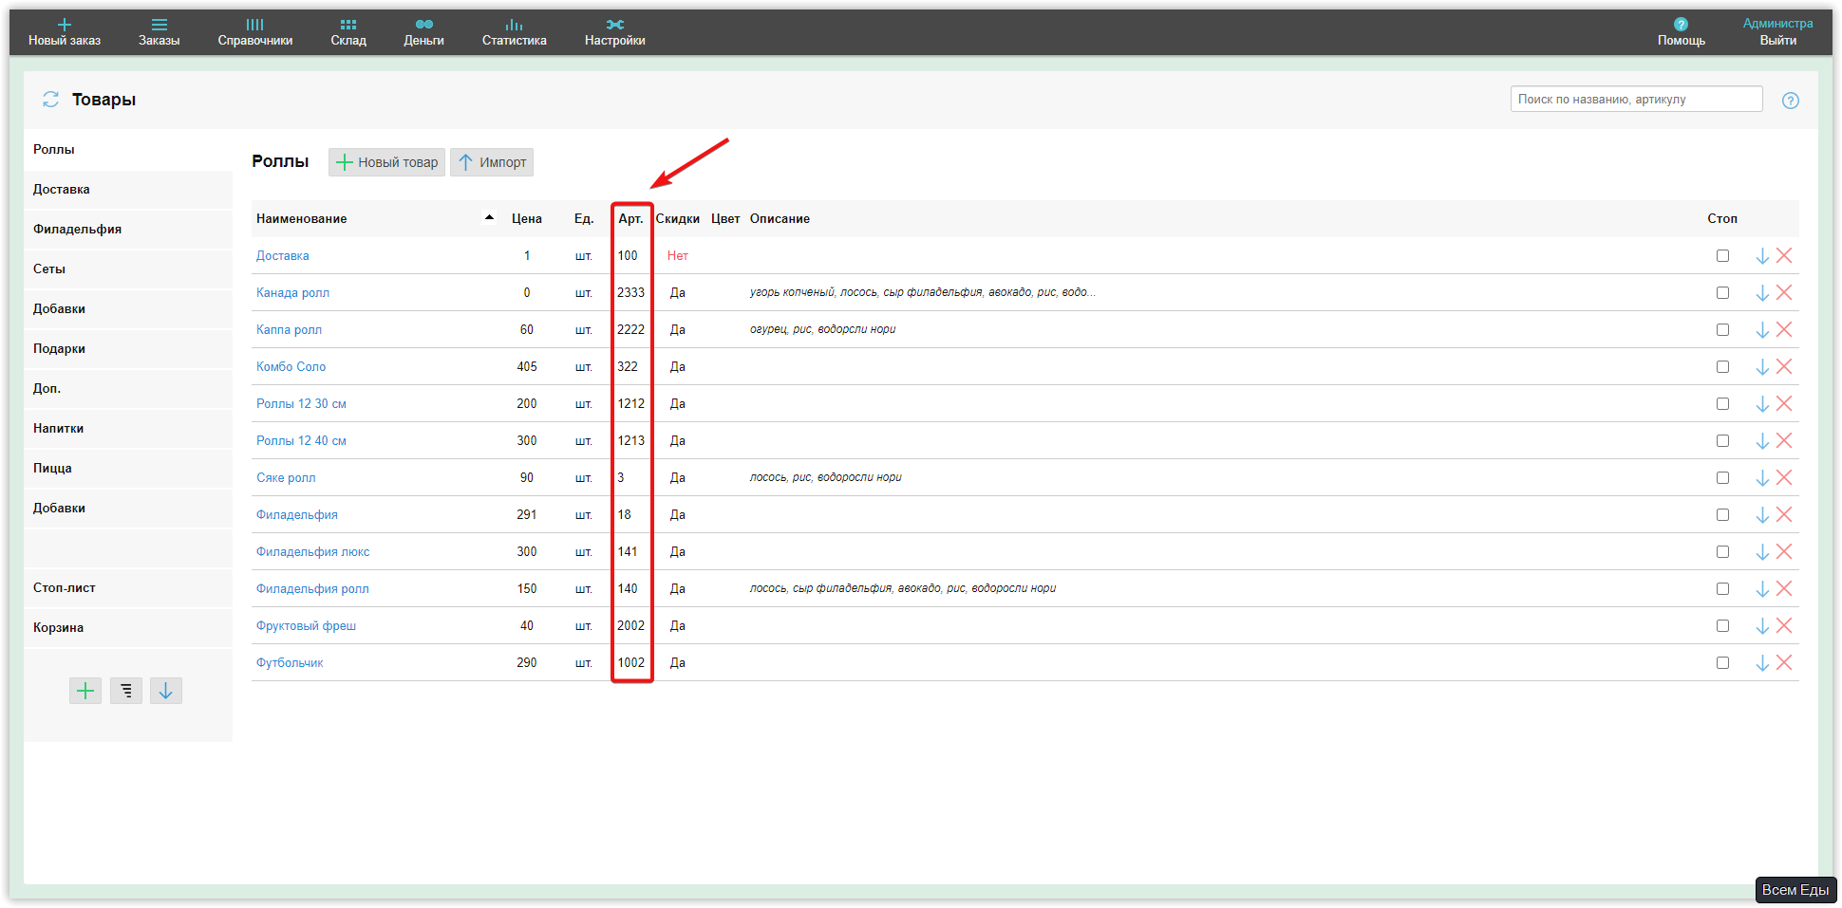Image resolution: width=1842 pixels, height=908 pixels.
Task: Click the Выйти logout link
Action: (x=1777, y=41)
